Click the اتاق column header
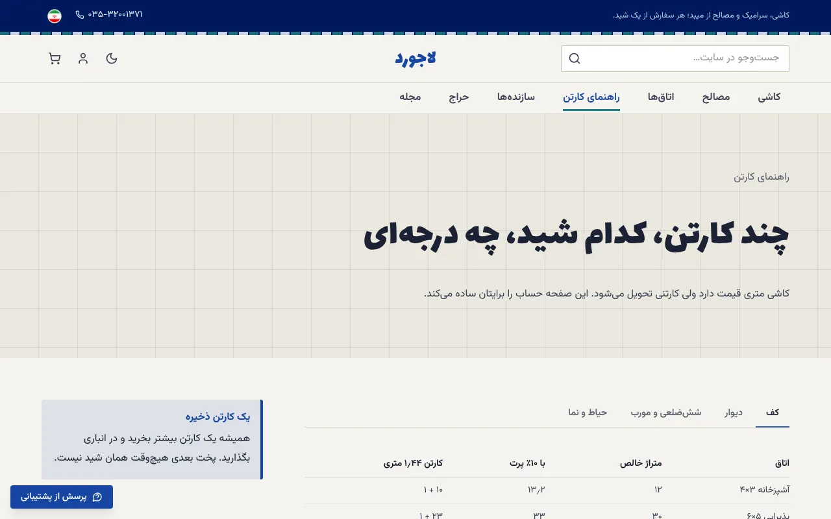The width and height of the screenshot is (831, 519). tap(782, 463)
